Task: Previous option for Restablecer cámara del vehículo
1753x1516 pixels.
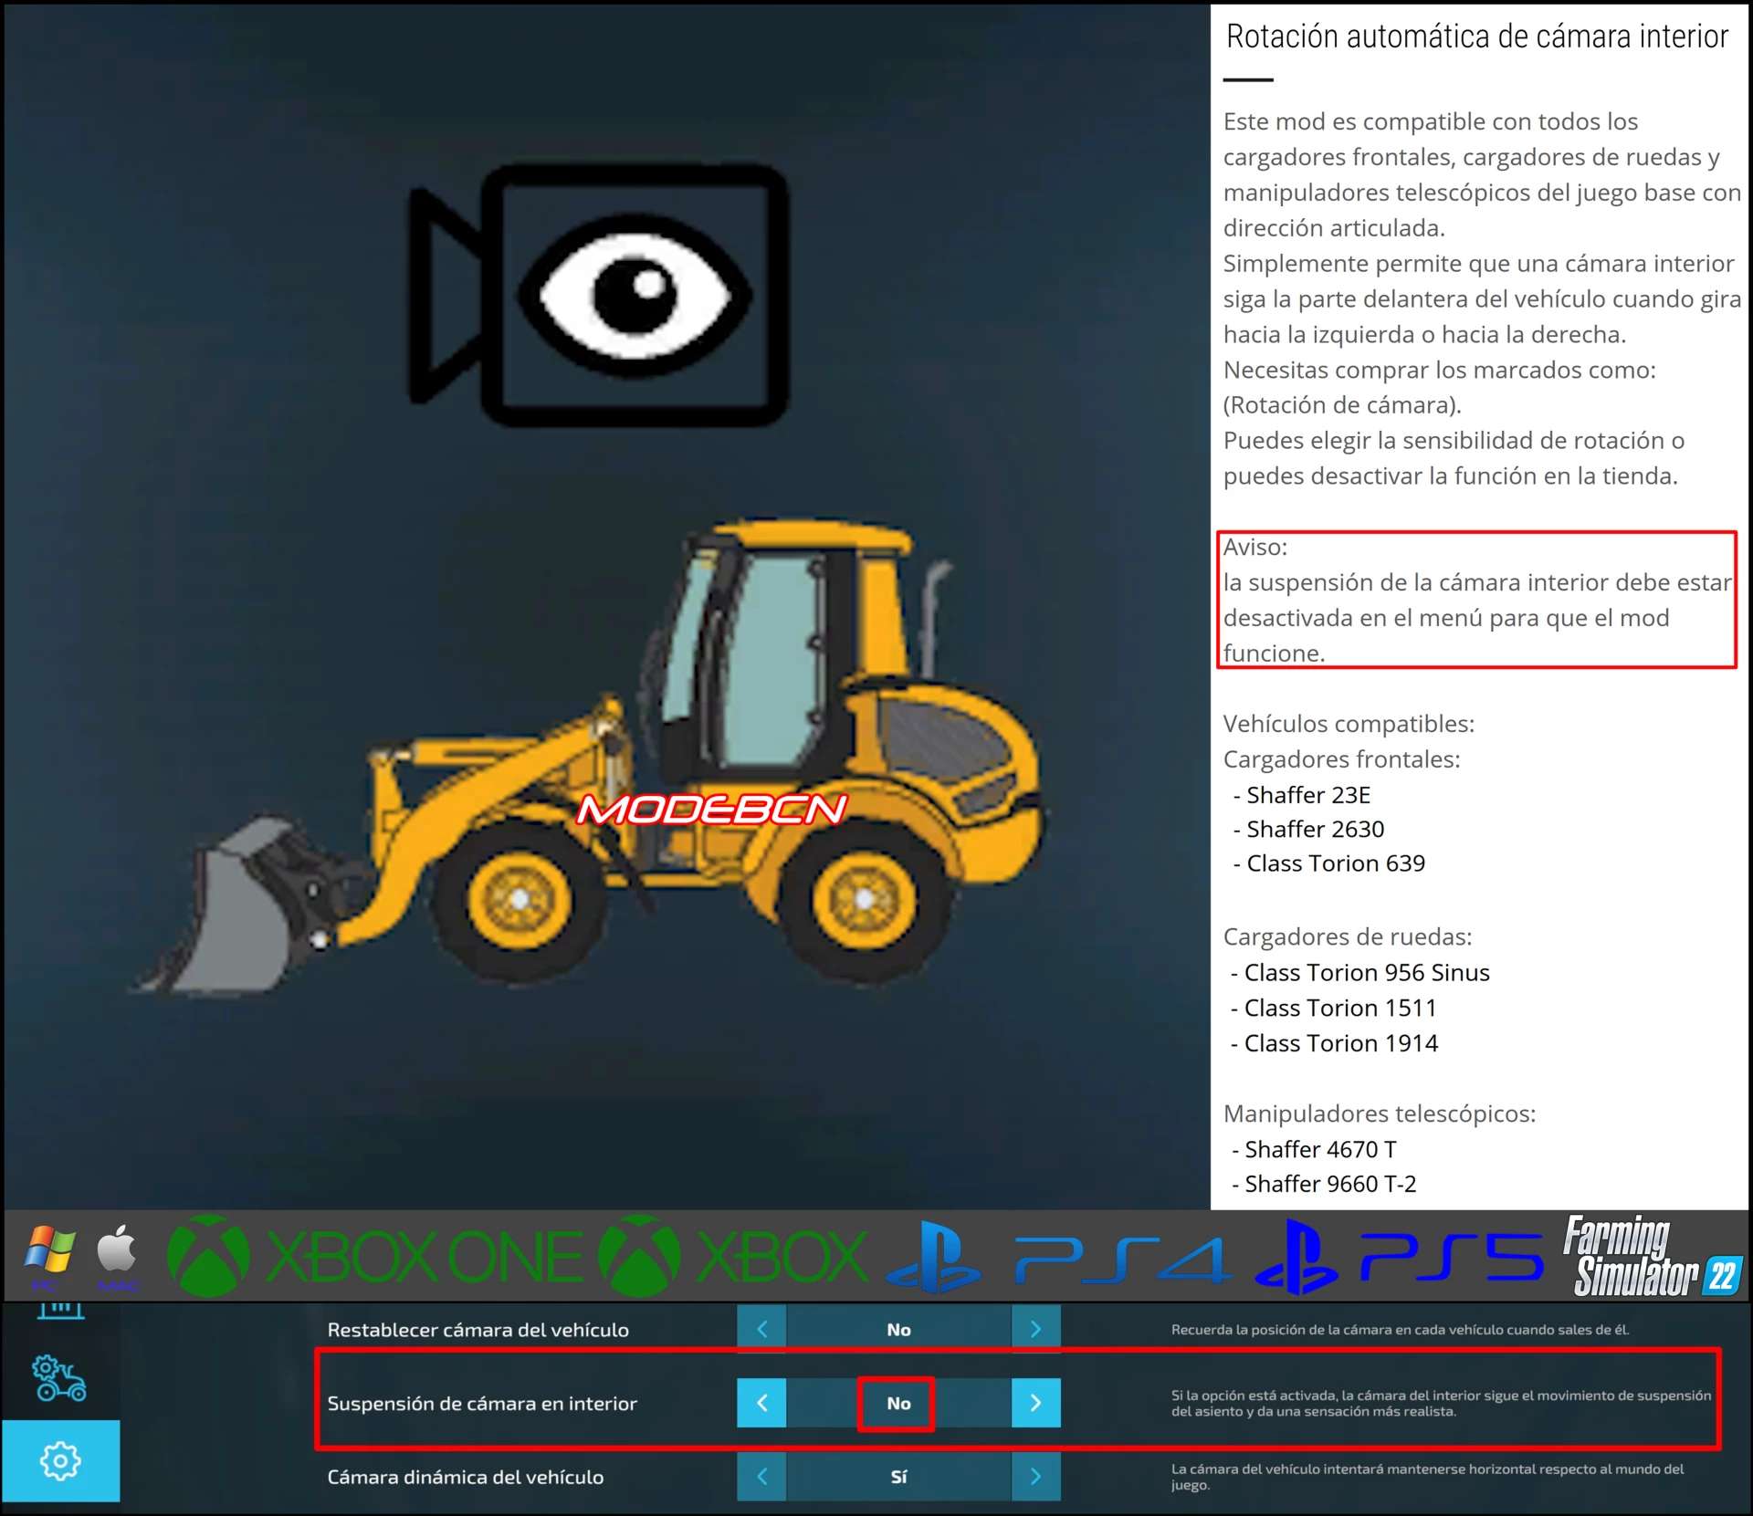Action: pos(761,1329)
